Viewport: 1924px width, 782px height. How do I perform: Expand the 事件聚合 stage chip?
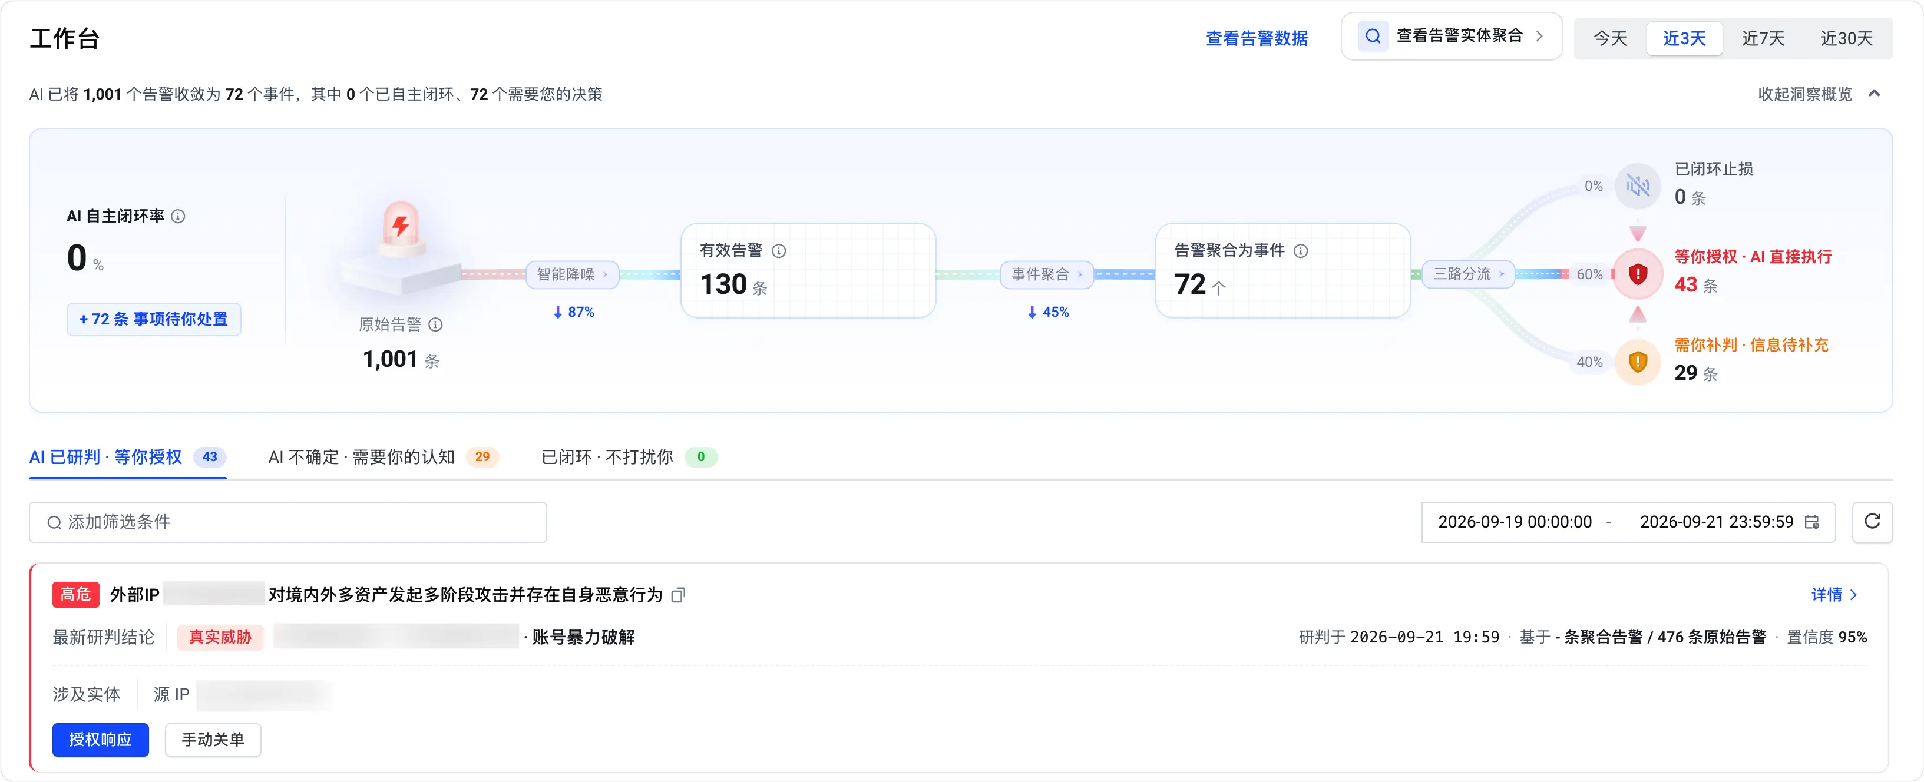coord(1046,274)
